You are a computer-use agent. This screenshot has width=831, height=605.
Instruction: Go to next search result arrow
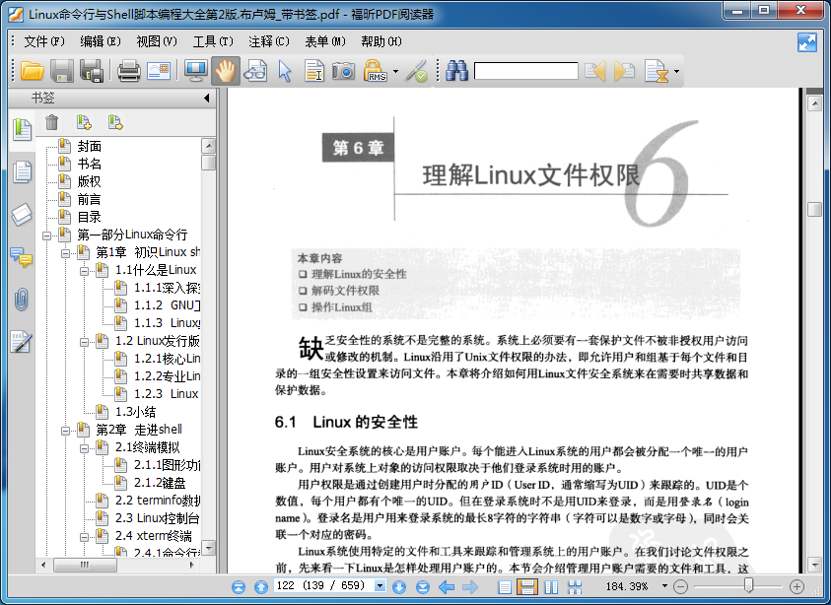(x=624, y=71)
